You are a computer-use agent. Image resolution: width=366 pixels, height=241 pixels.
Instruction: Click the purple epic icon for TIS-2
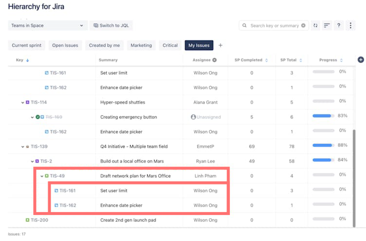(37, 161)
